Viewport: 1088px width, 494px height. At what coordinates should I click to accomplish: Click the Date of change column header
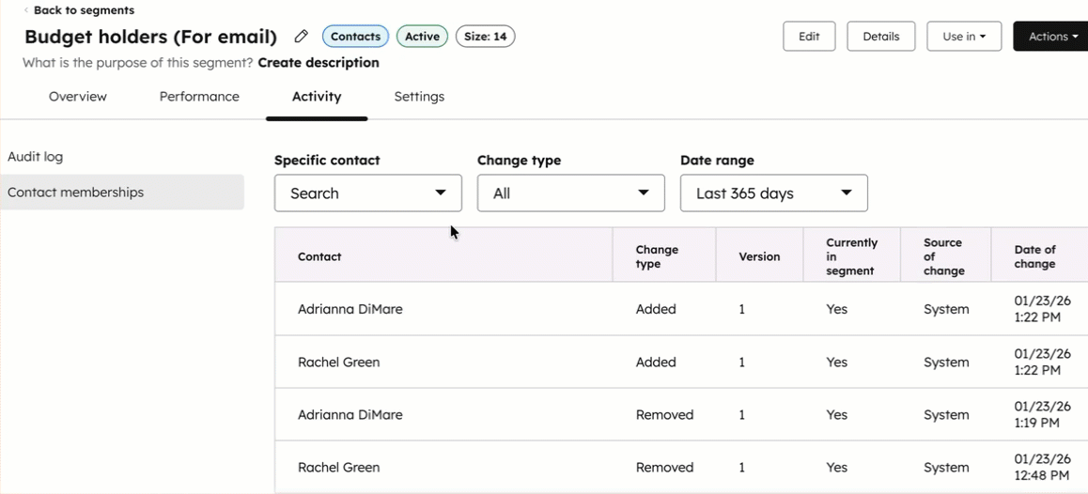pos(1034,256)
